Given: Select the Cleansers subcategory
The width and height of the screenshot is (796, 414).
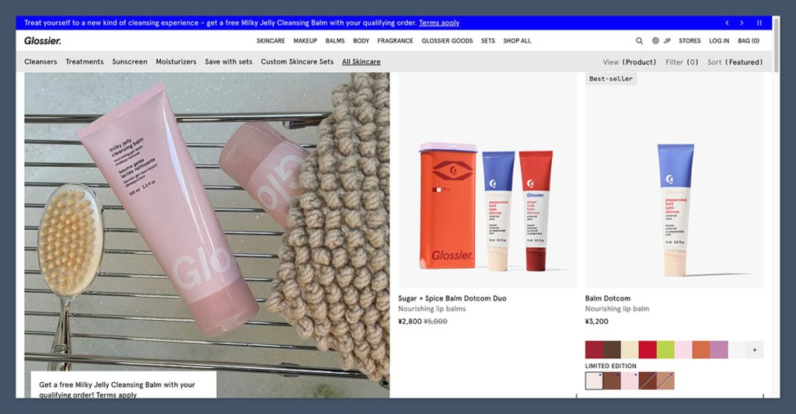Looking at the screenshot, I should coord(40,61).
